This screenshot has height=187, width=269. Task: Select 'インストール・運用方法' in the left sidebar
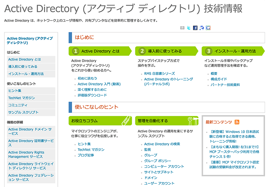pos(31,74)
